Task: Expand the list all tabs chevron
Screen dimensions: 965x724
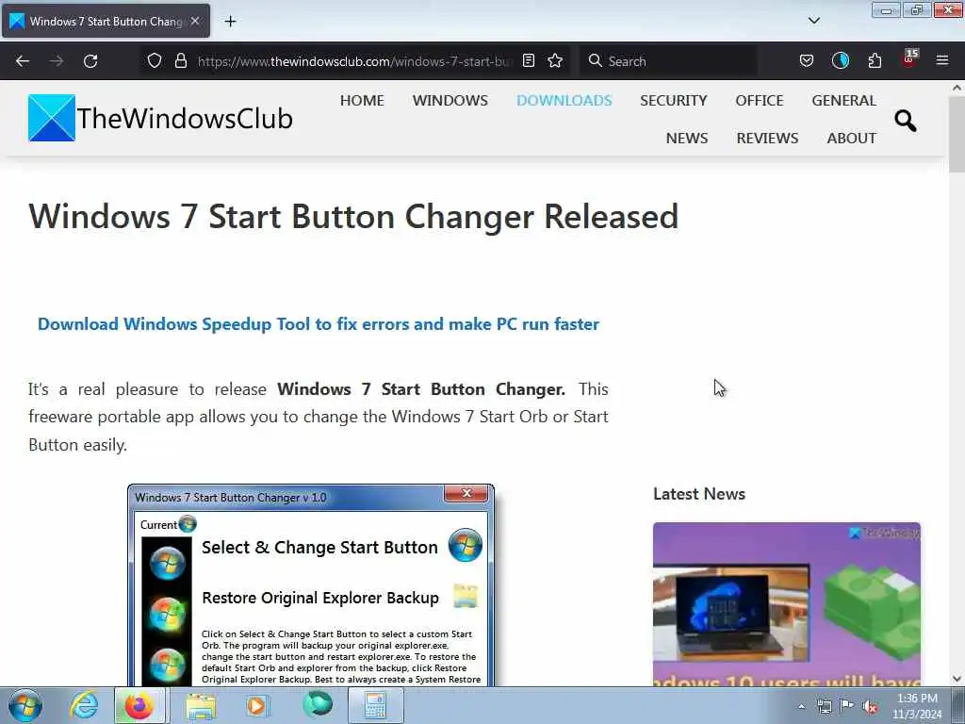Action: (x=813, y=21)
